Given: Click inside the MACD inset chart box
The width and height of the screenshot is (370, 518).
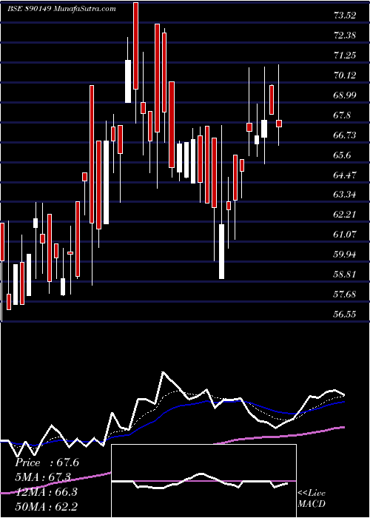Looking at the screenshot, I should (x=203, y=481).
